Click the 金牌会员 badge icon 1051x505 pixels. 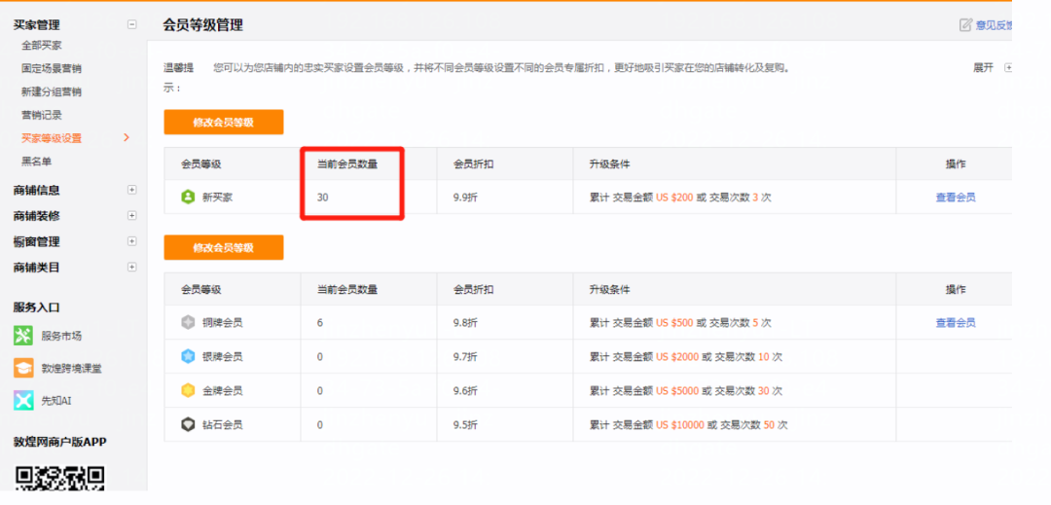click(x=188, y=390)
